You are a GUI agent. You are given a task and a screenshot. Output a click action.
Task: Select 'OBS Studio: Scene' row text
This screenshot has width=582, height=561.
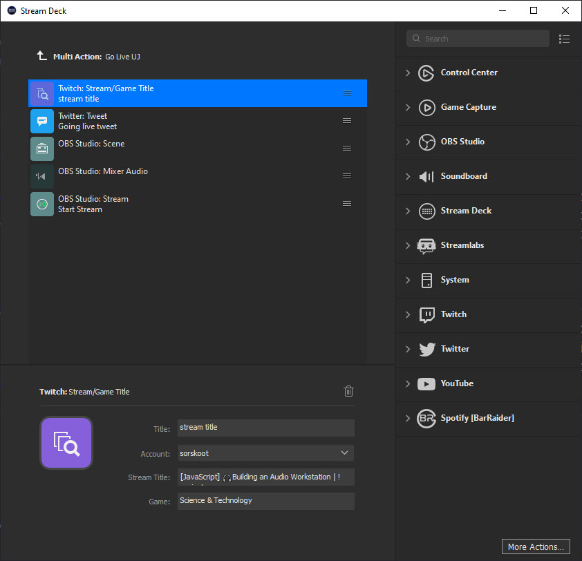click(x=91, y=144)
